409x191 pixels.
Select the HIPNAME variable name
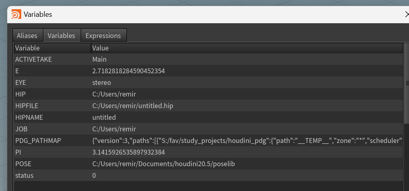click(29, 117)
